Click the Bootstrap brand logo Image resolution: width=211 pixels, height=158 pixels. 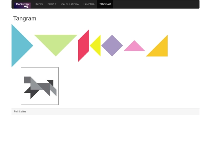(22, 5)
